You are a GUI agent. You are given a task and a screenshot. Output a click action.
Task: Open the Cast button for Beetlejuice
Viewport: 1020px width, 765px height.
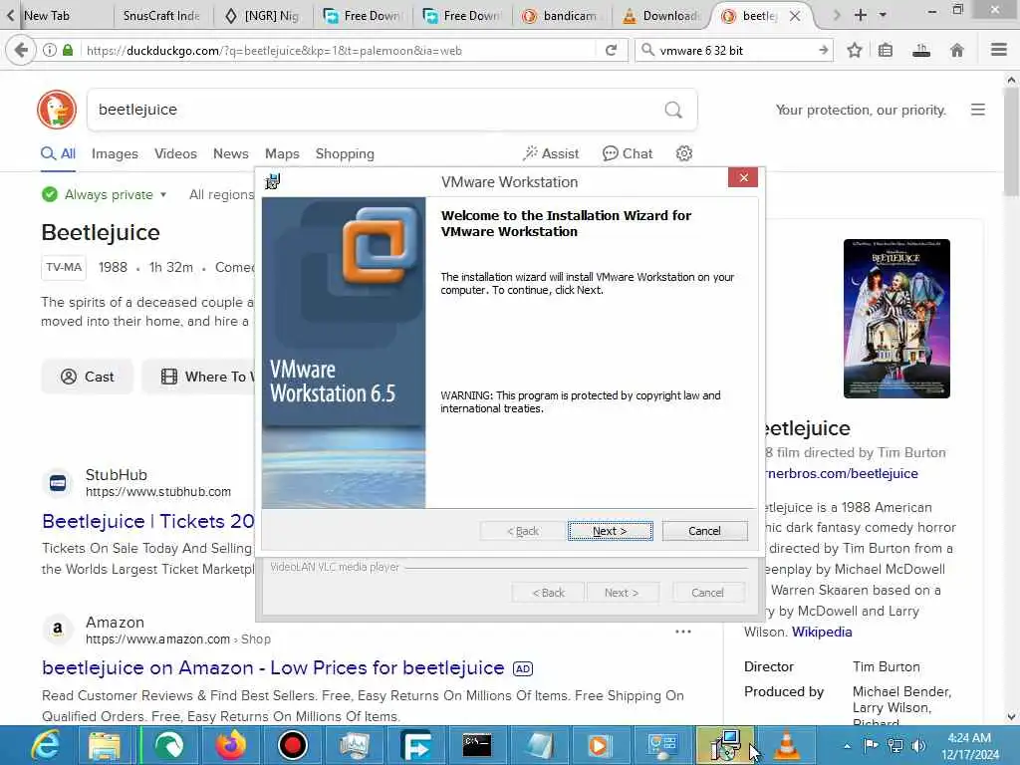(x=88, y=377)
